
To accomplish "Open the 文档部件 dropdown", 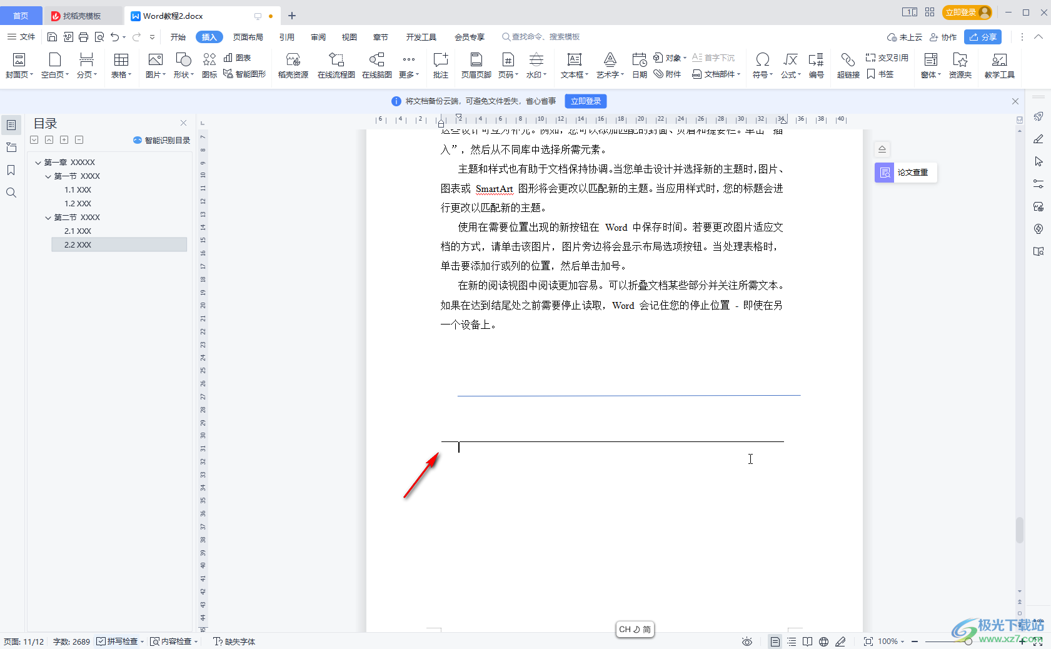I will [x=717, y=74].
